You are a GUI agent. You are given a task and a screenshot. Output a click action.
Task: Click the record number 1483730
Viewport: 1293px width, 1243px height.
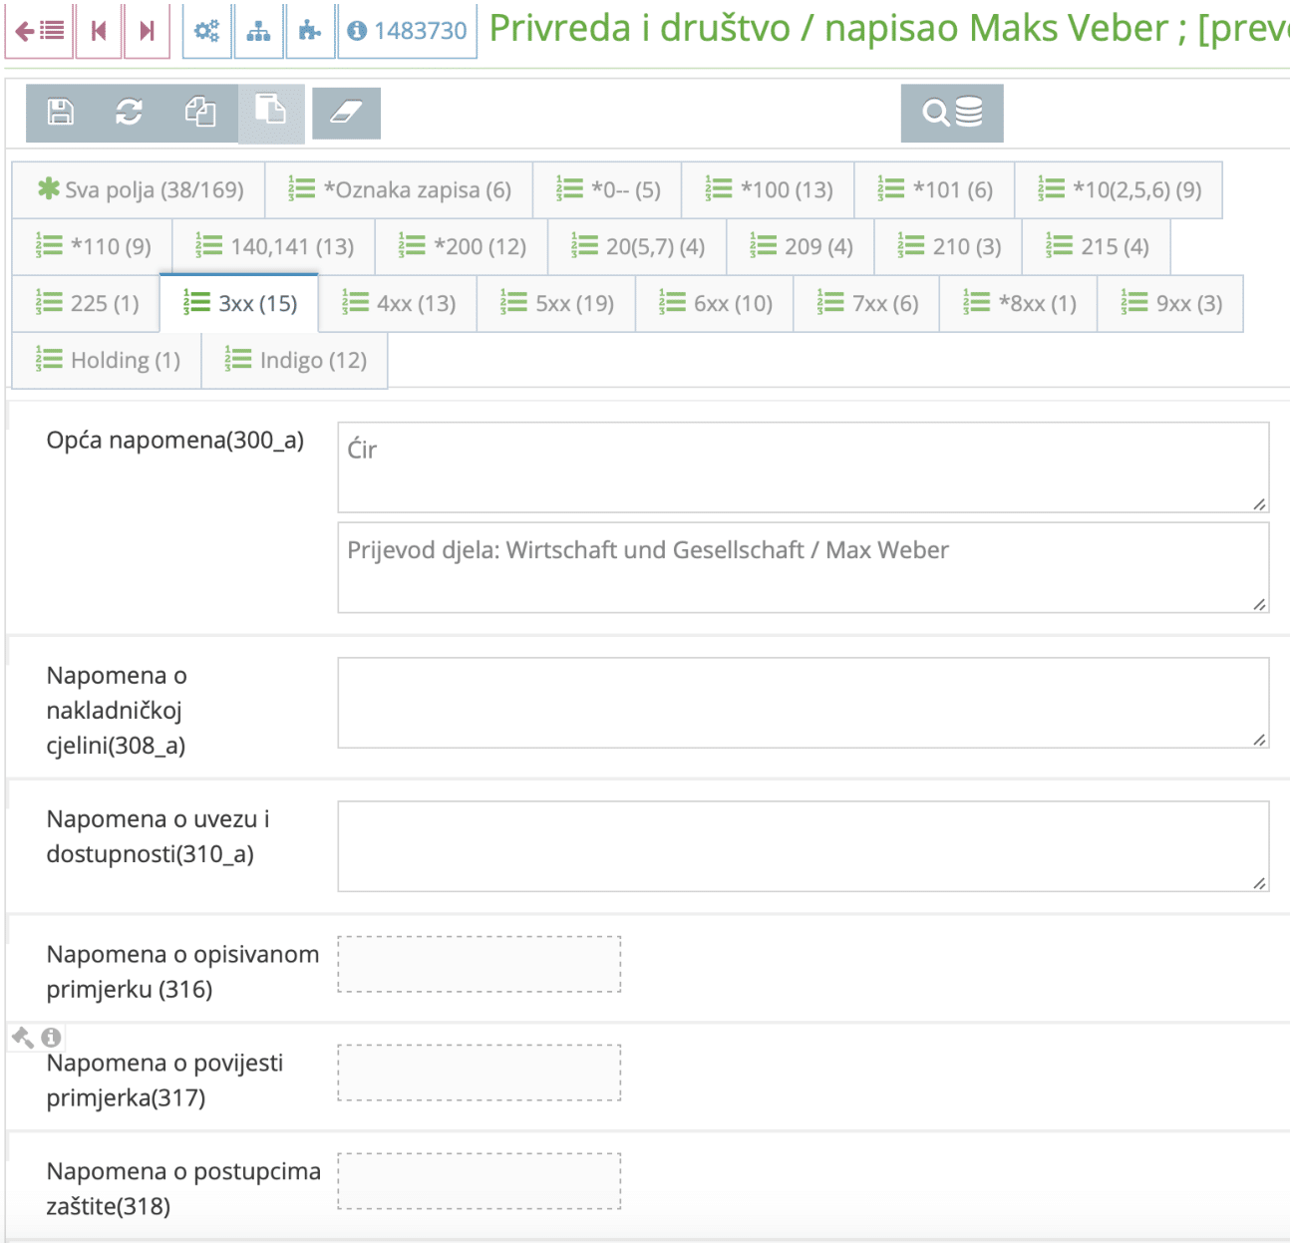[x=407, y=30]
